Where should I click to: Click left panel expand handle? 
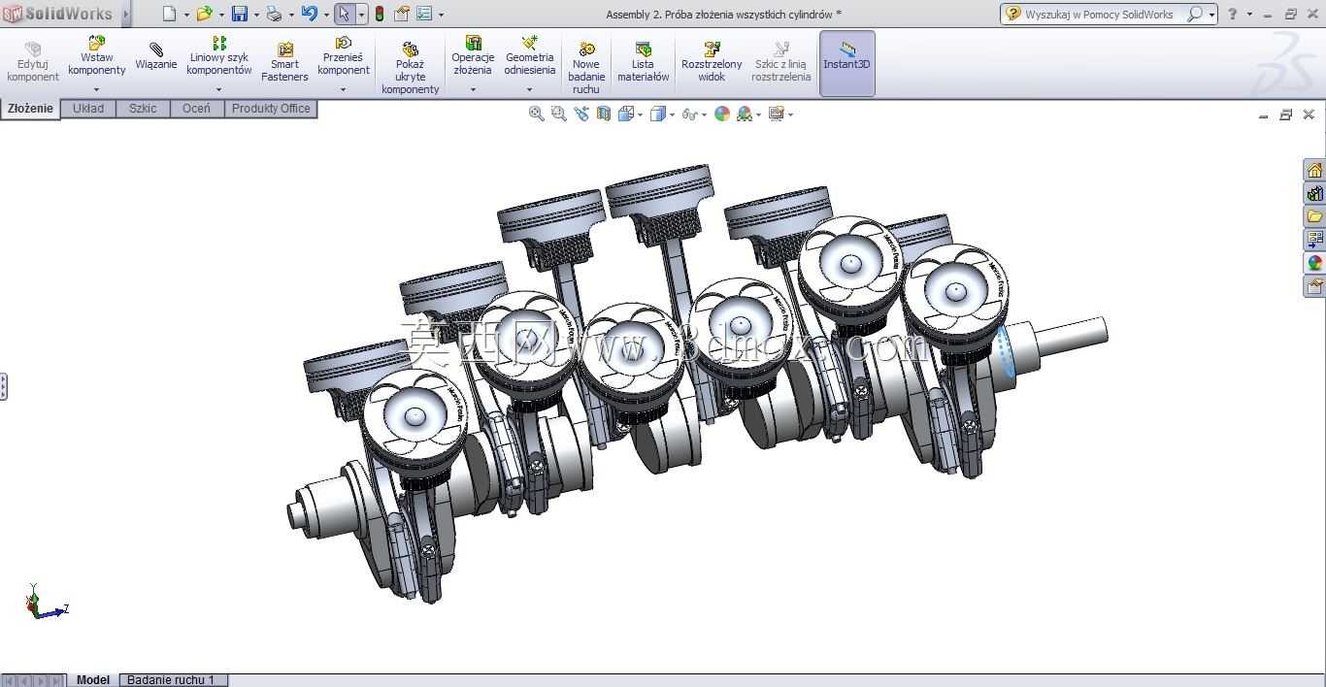[x=3, y=386]
